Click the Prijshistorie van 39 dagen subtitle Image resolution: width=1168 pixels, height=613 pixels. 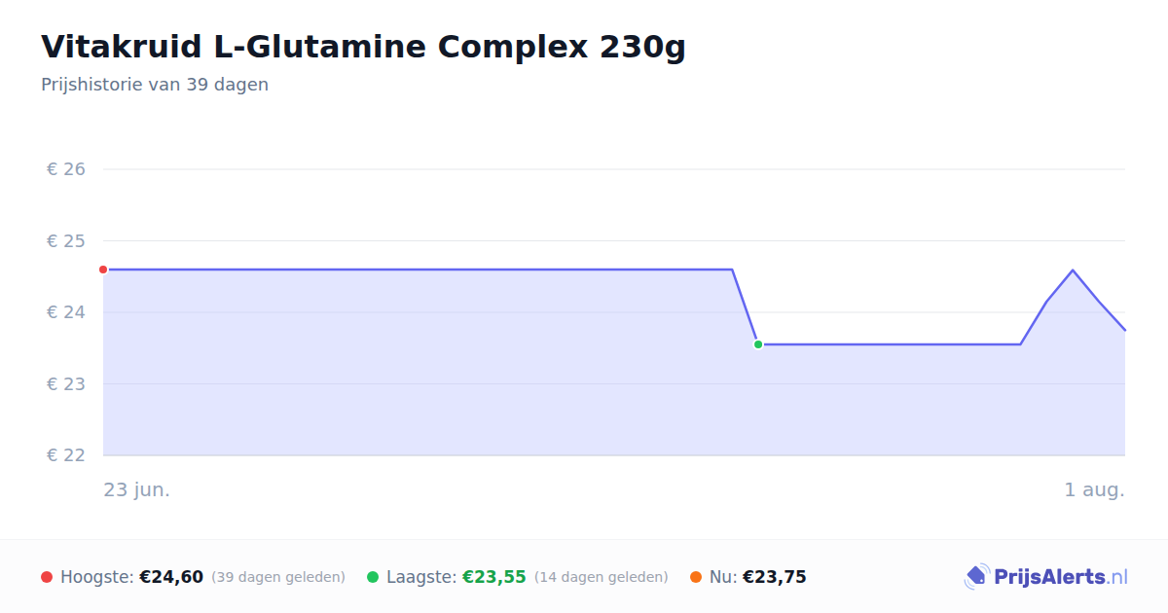click(x=155, y=85)
